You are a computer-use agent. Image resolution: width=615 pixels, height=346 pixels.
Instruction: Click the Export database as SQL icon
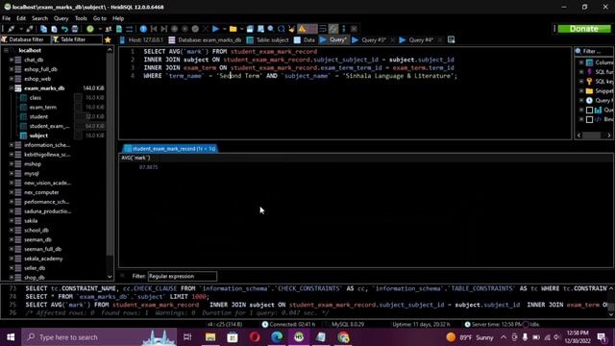[119, 29]
